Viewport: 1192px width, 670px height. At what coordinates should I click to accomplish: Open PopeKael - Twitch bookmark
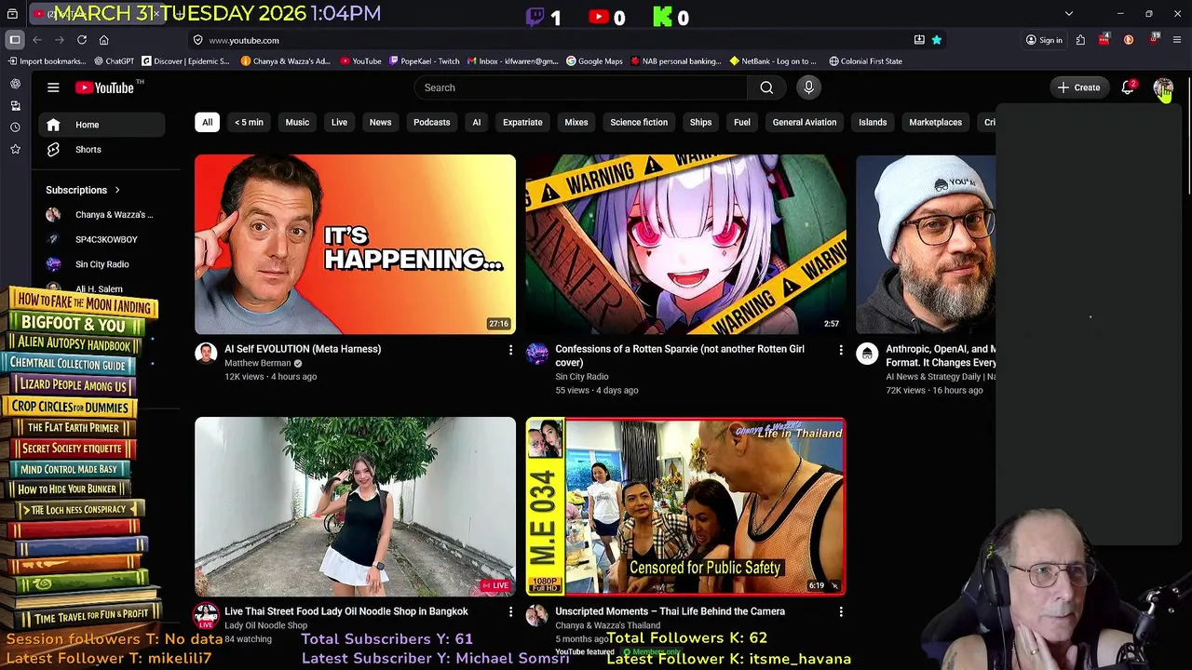[x=424, y=61]
